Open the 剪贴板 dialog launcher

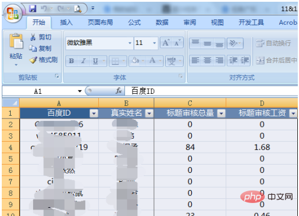(57, 76)
